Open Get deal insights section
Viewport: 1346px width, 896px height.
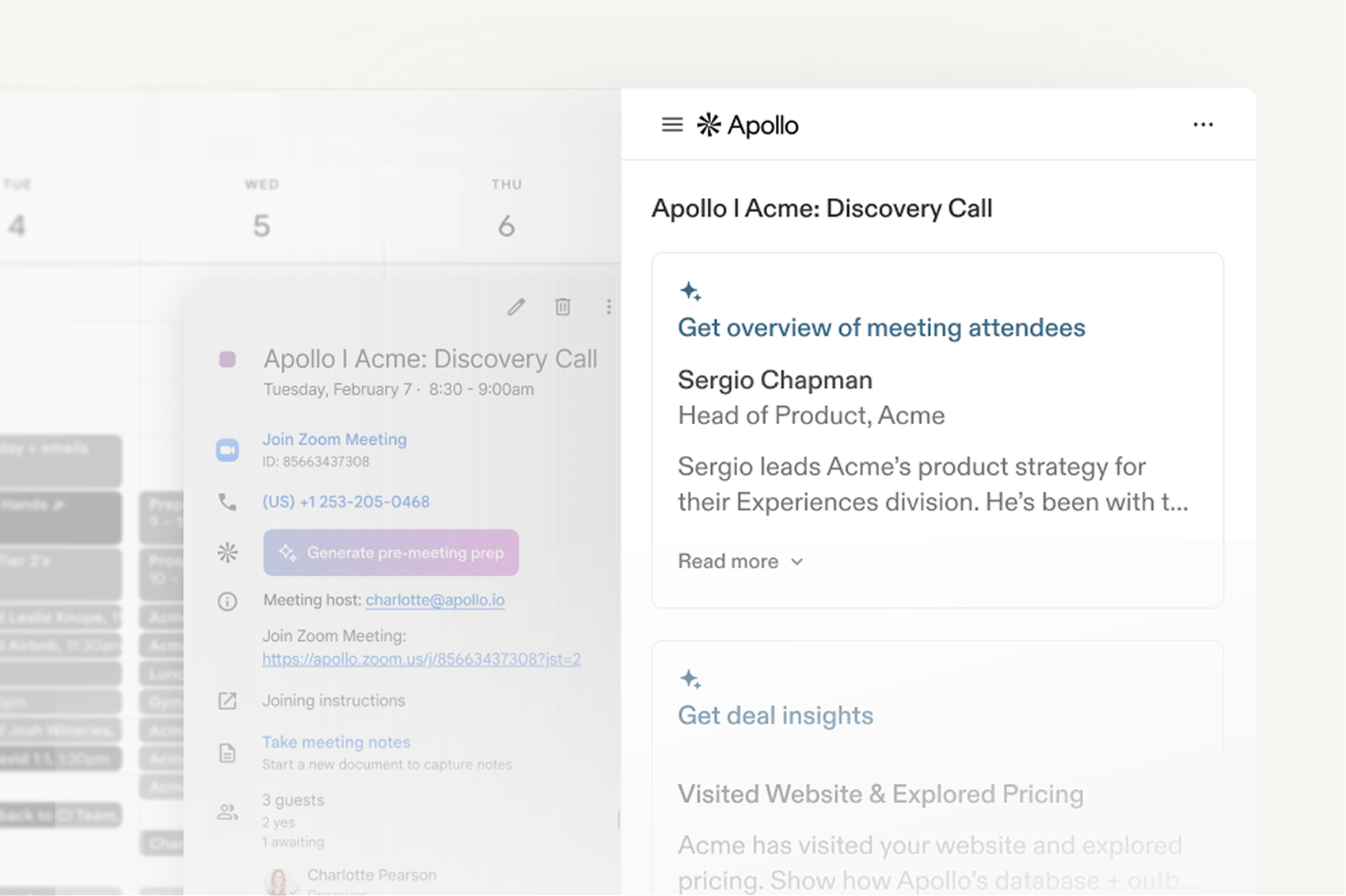tap(775, 716)
